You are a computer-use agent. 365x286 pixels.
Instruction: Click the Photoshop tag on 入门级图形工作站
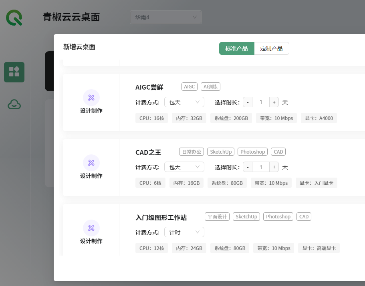click(x=278, y=217)
